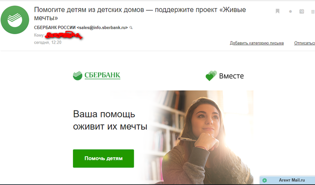Screen dimensions: 315x185
Task: Click the Вместе label text
Action: 231,76
